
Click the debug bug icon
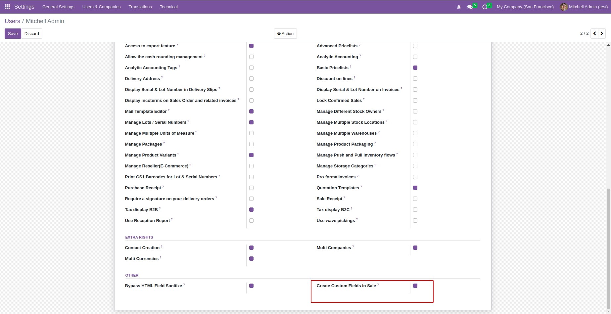pos(459,7)
